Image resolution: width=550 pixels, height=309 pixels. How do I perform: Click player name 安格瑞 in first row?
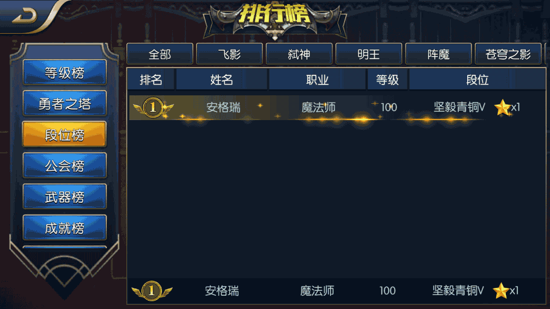[224, 107]
